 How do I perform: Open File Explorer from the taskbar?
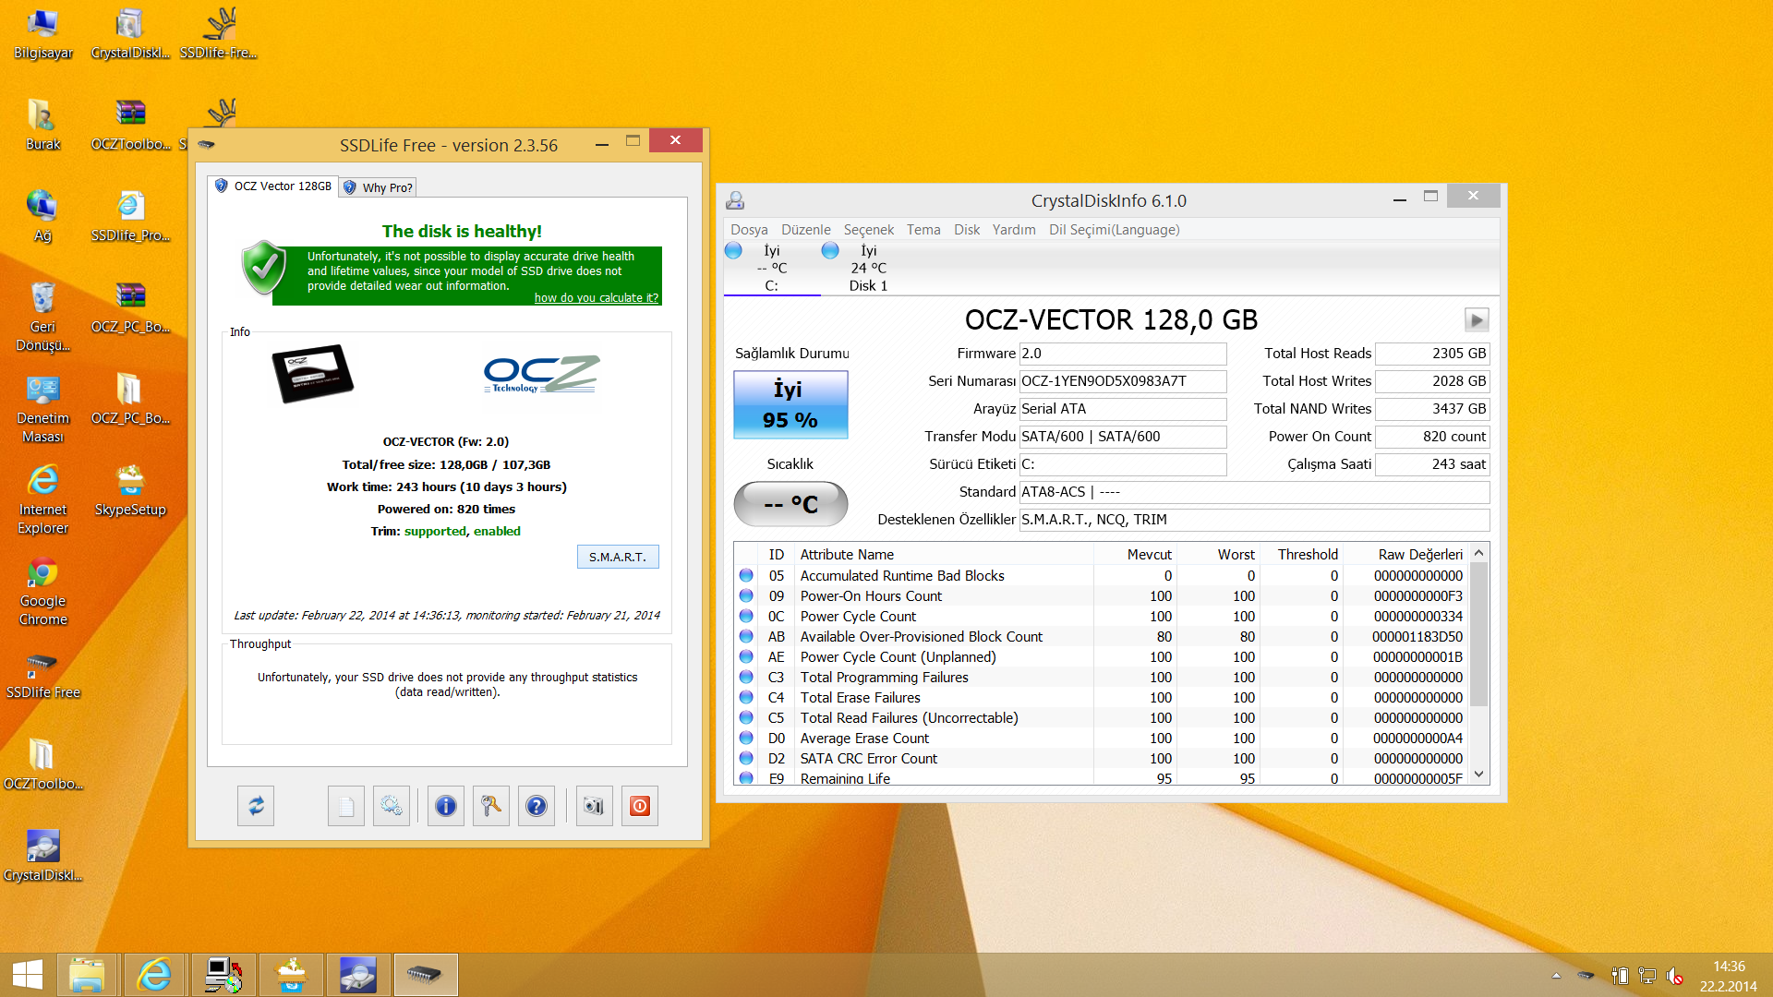click(x=87, y=975)
